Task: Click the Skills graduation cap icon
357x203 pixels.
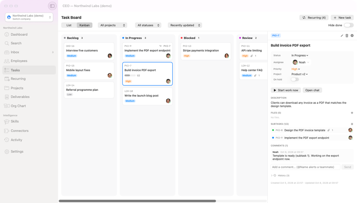Action: (x=7, y=122)
